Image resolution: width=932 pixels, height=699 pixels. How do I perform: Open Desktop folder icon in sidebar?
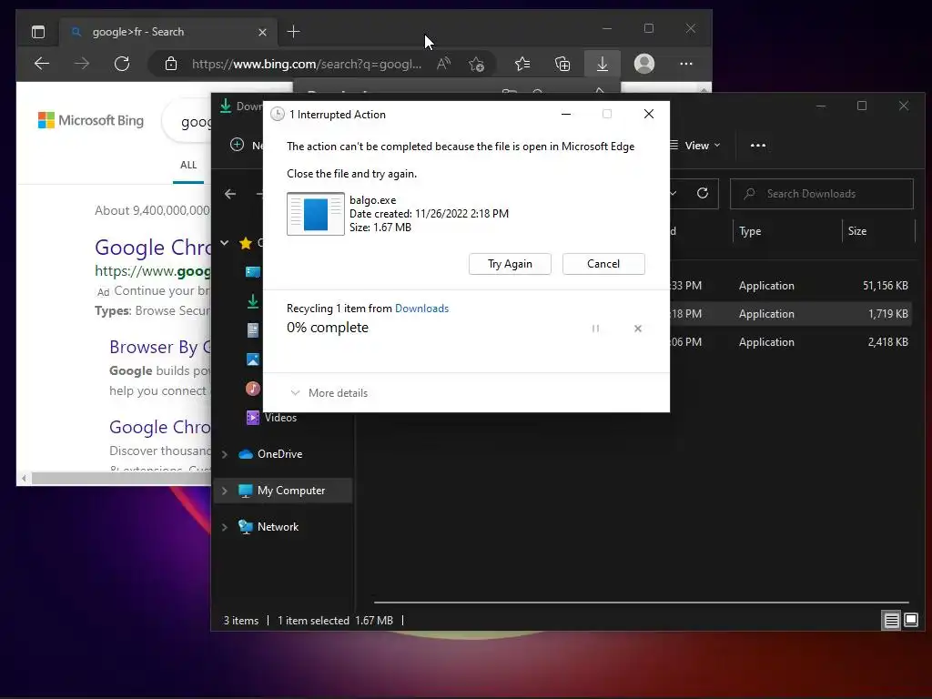tap(253, 271)
